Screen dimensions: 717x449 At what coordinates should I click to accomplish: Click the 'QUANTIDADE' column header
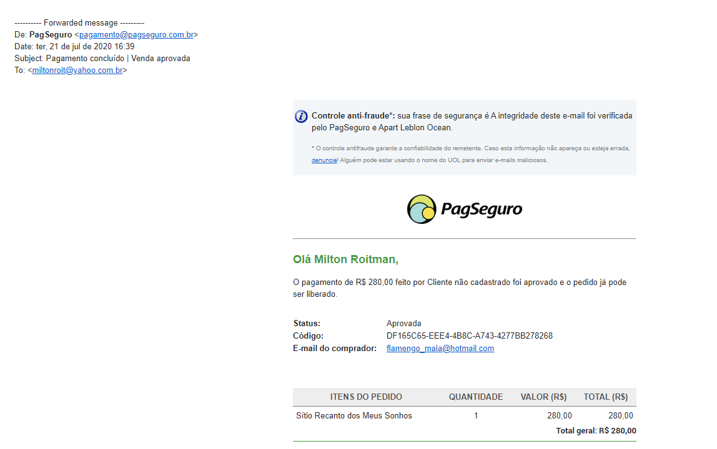pos(475,397)
